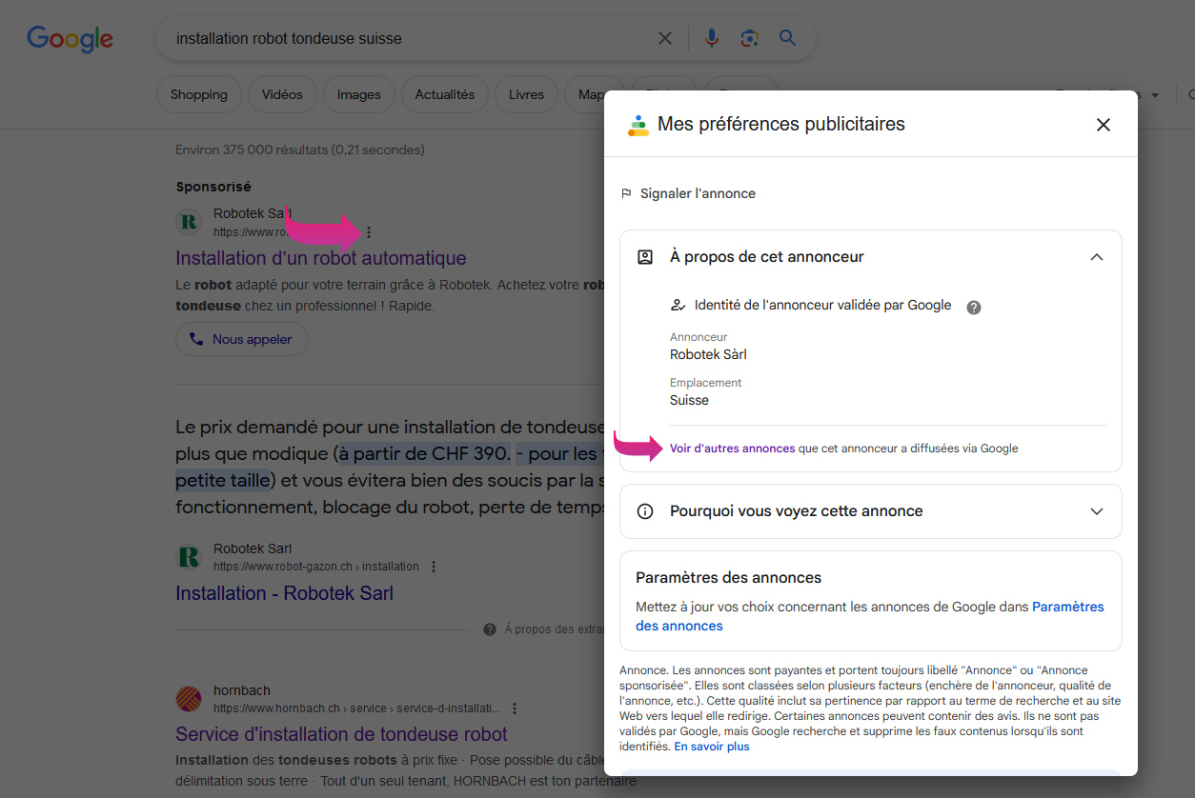The height and width of the screenshot is (798, 1195).
Task: Click the verified identity person icon
Action: click(679, 306)
